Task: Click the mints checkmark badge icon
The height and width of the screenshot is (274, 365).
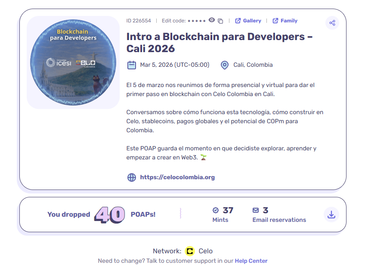Action: click(216, 210)
